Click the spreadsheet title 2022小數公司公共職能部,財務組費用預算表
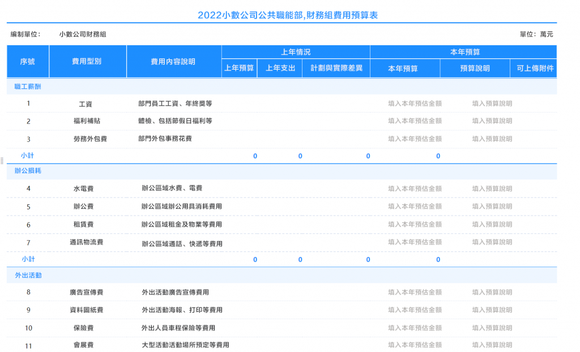The height and width of the screenshot is (352, 580). [x=290, y=14]
